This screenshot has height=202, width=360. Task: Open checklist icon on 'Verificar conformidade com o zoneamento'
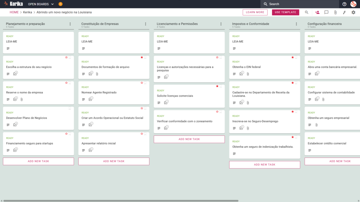point(166,128)
